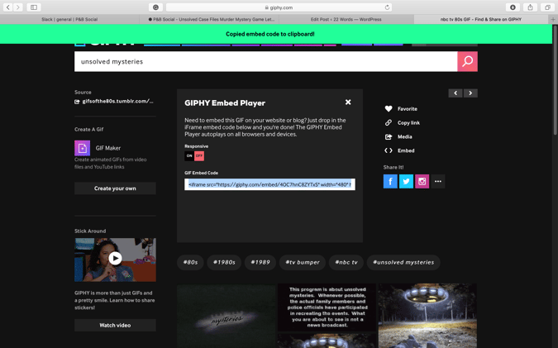The width and height of the screenshot is (558, 348).
Task: Select the nbc tv 80s GIF tab
Action: tap(481, 19)
